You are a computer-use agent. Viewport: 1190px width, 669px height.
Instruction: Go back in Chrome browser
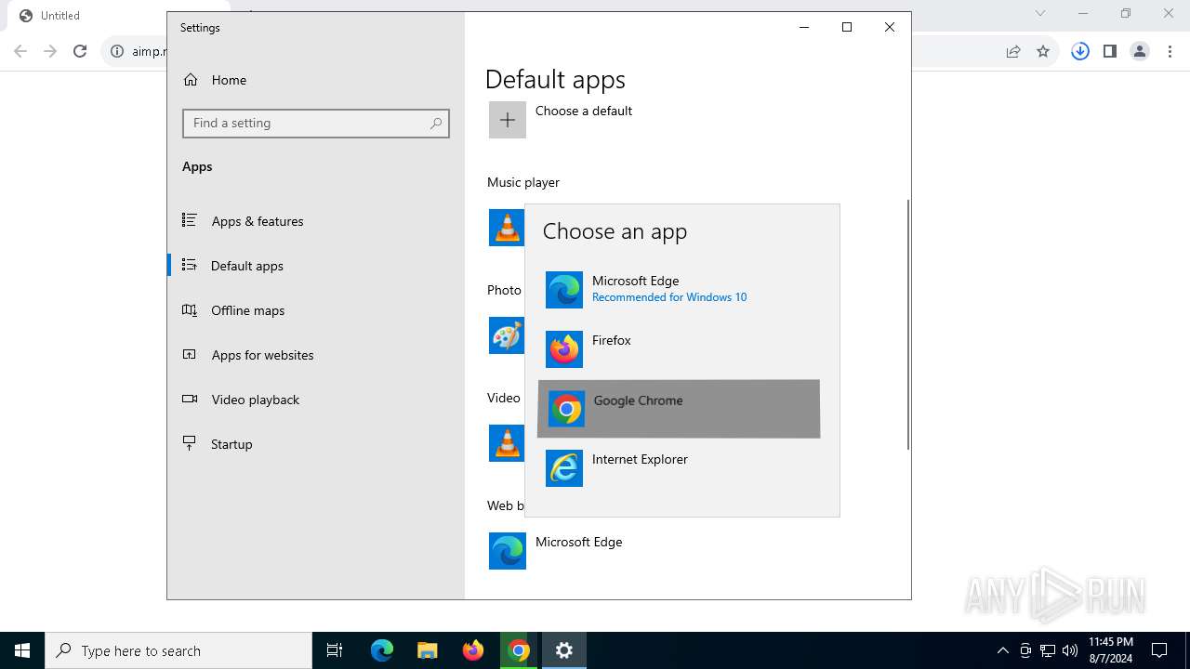pyautogui.click(x=20, y=52)
